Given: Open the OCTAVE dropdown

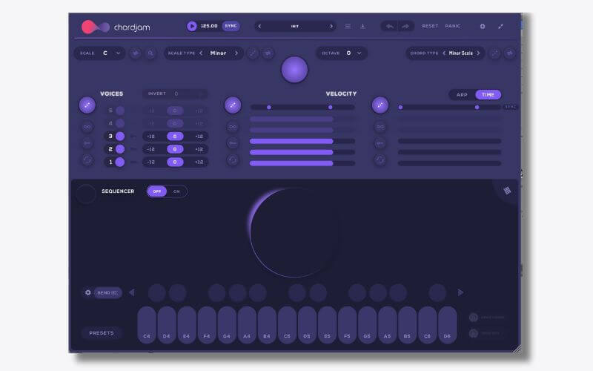Looking at the screenshot, I should (x=342, y=53).
